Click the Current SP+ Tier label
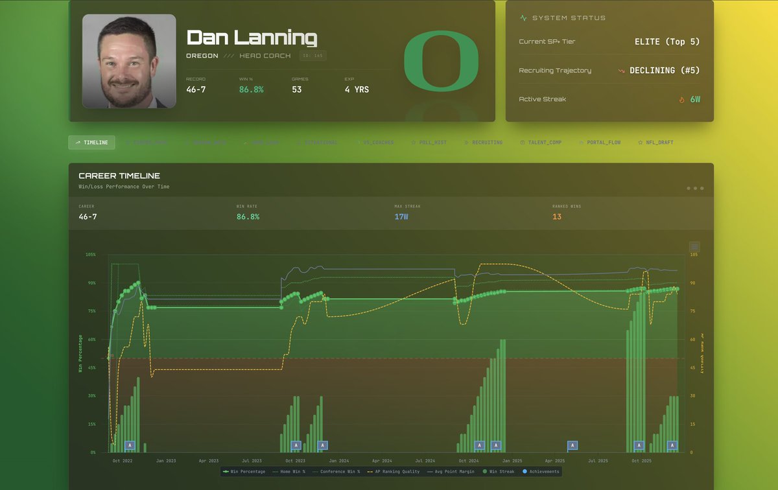 (x=547, y=41)
